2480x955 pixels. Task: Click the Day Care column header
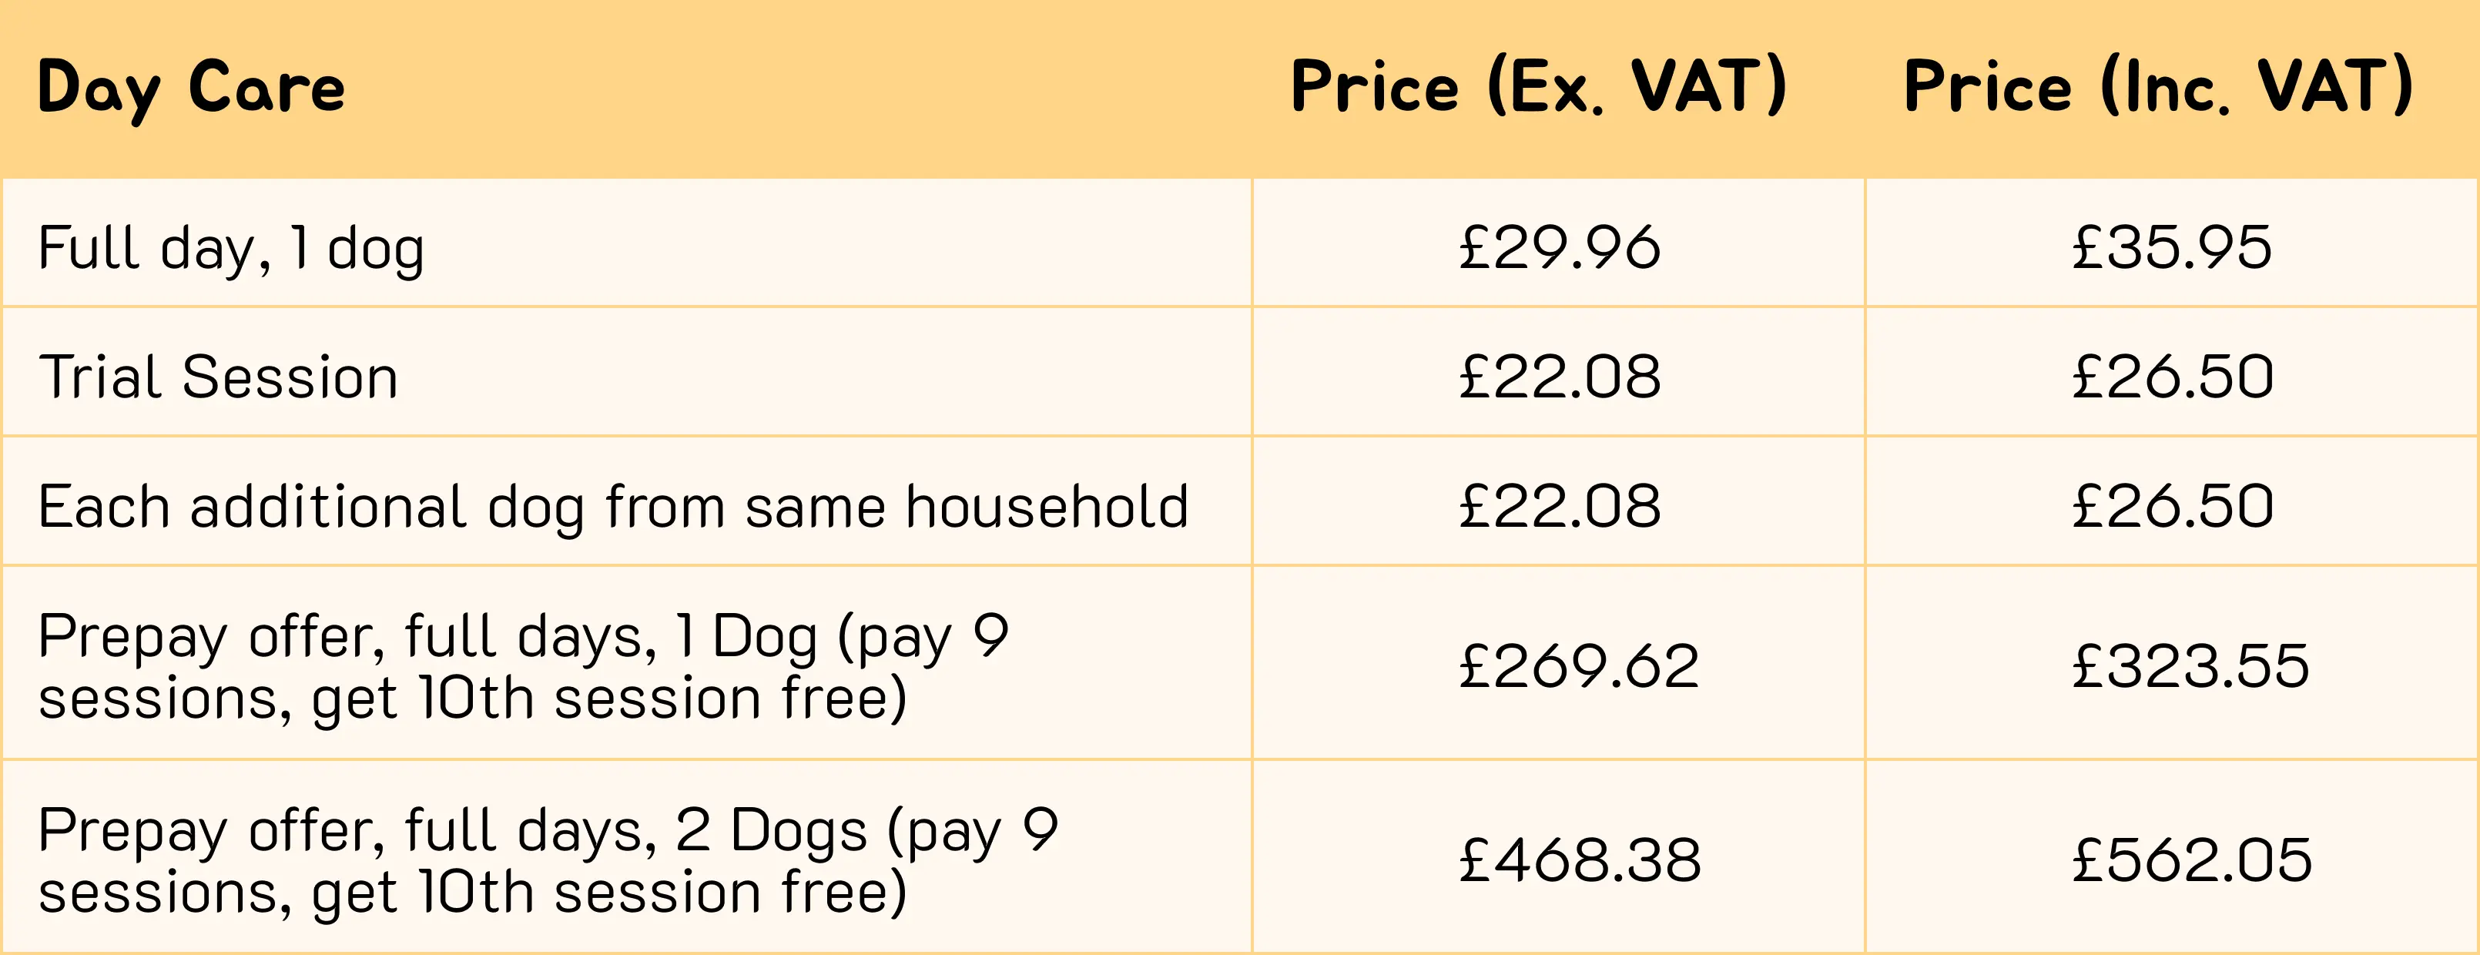tap(191, 89)
